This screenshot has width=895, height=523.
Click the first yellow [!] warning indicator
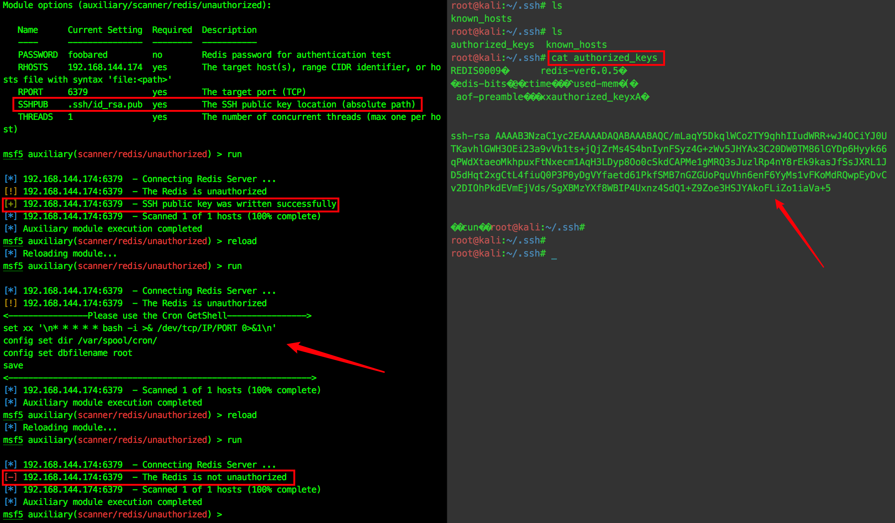coord(11,192)
